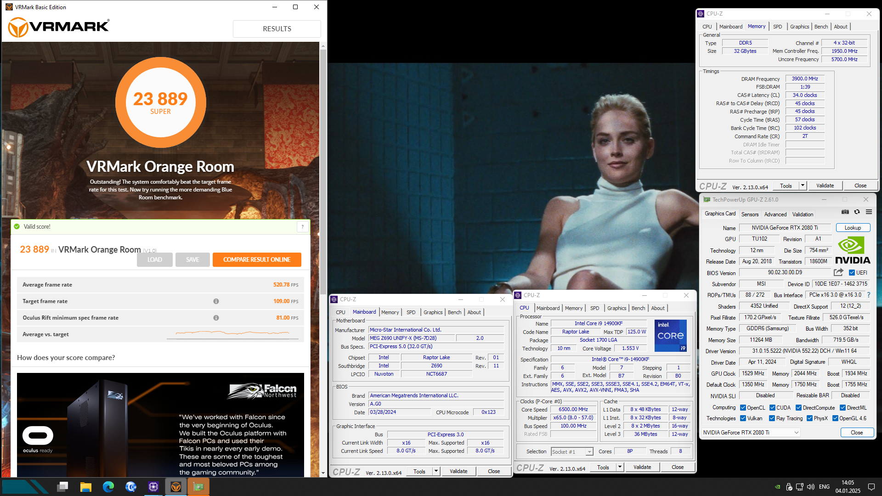
Task: Open the SPD tab in the CPU-Z Memory window
Action: tap(777, 27)
